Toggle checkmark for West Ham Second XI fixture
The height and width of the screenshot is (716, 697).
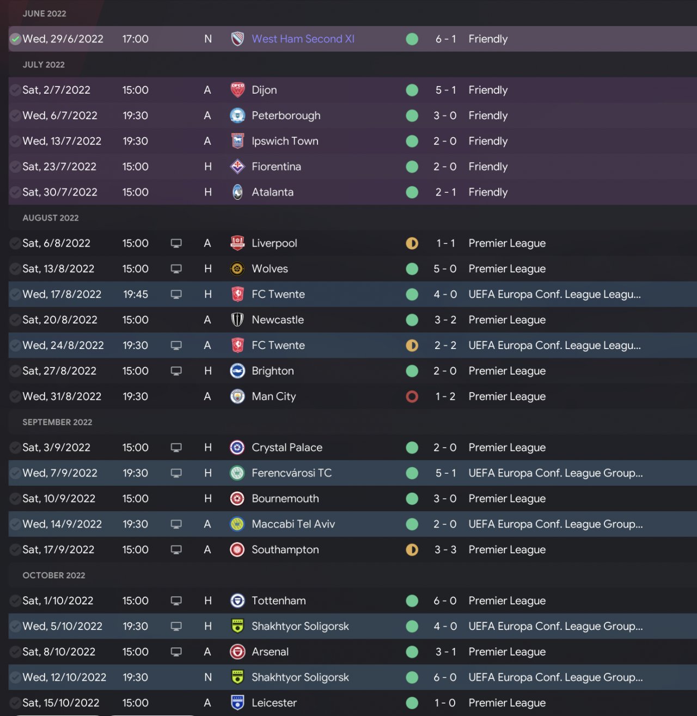coord(15,39)
